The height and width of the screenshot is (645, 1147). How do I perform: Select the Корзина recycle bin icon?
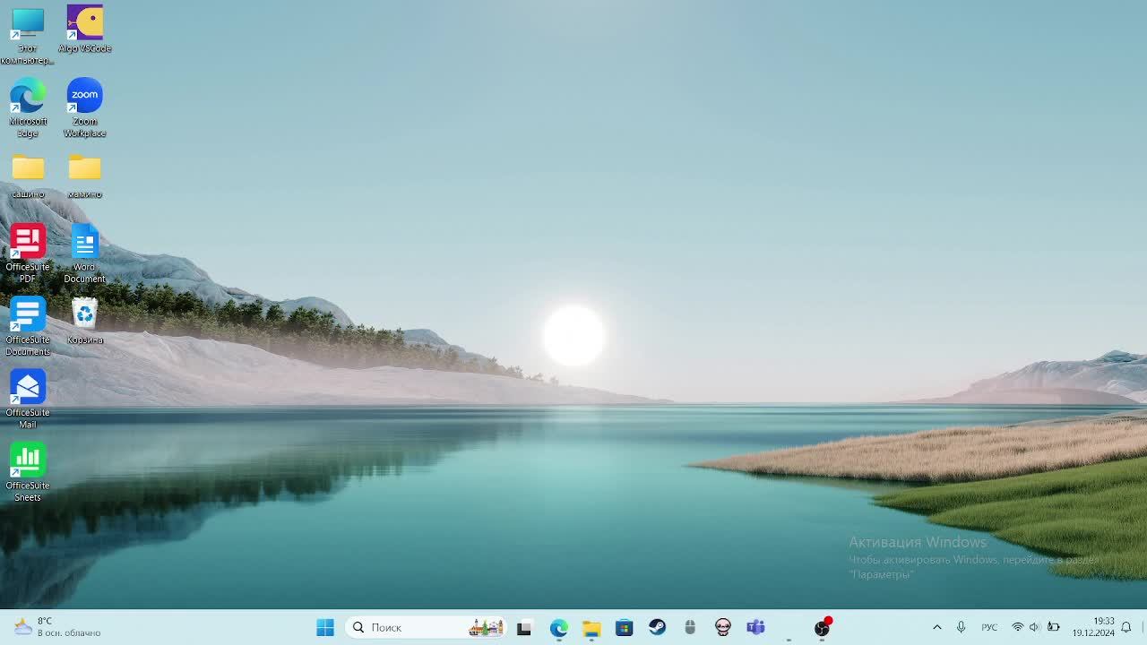pos(84,321)
